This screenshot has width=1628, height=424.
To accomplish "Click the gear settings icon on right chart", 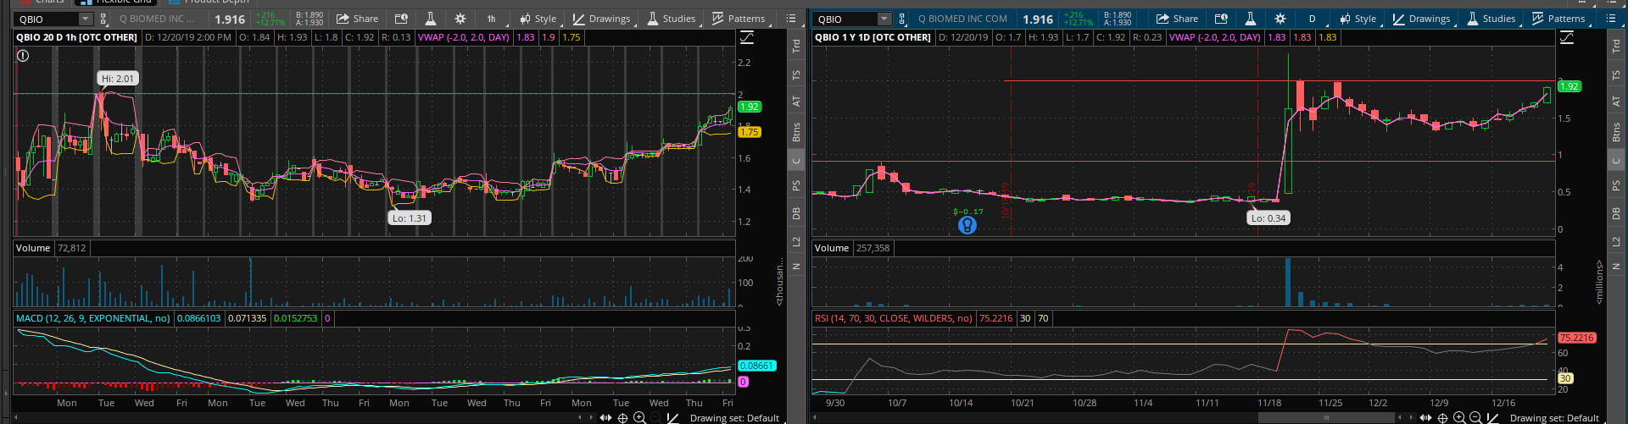I will tap(1280, 19).
